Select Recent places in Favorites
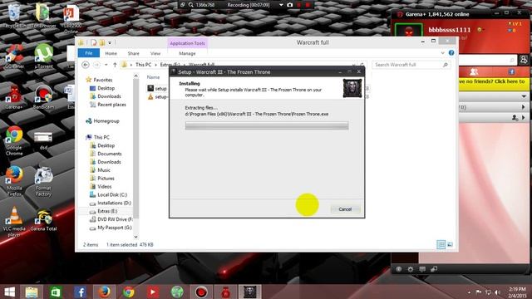The height and width of the screenshot is (299, 532). tap(111, 105)
